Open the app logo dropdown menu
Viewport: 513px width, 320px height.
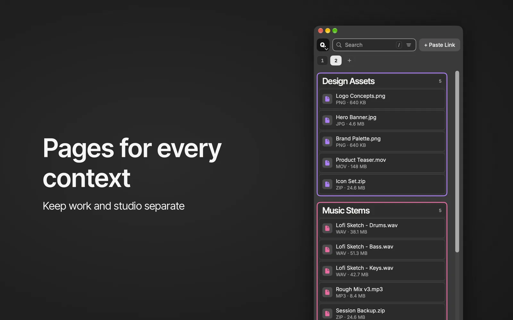click(x=323, y=45)
